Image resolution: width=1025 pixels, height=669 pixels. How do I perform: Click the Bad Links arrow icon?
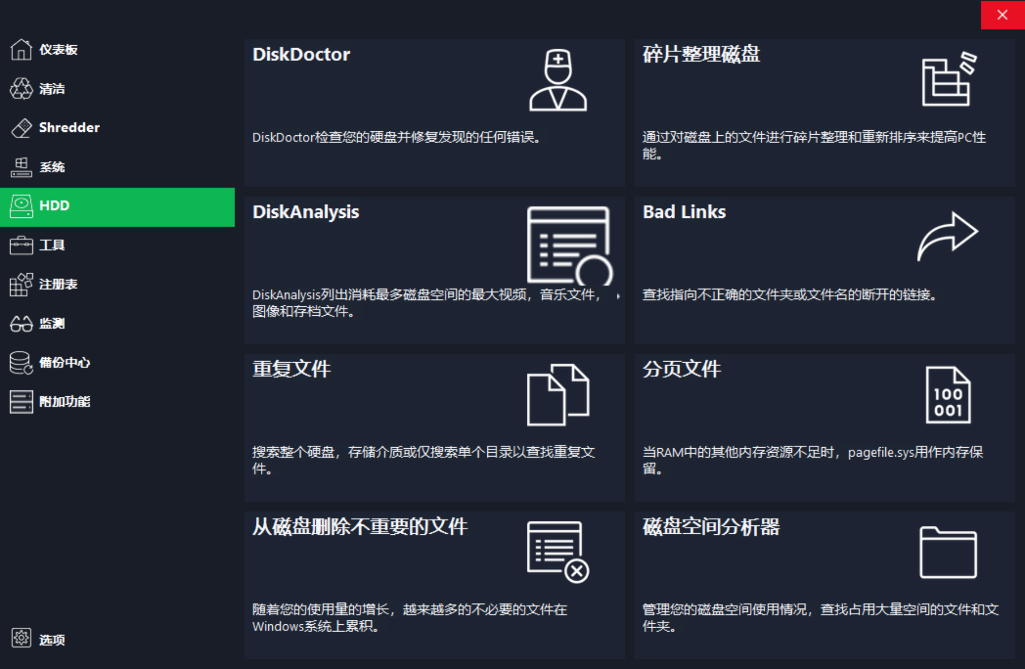pos(948,236)
